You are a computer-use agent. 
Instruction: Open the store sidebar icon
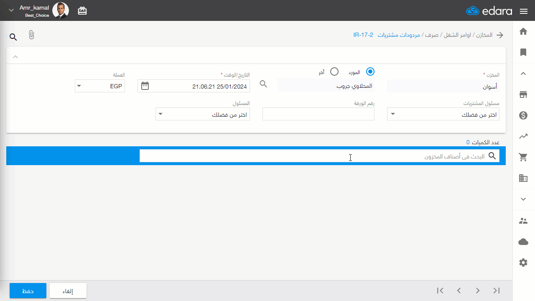click(523, 94)
